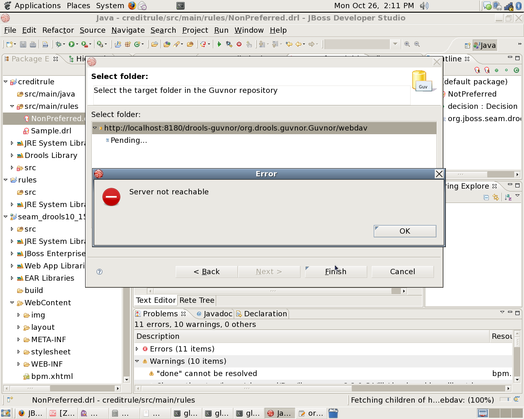Viewport: 524px width, 419px height.
Task: Click the New file toolbar icon
Action: (x=9, y=44)
